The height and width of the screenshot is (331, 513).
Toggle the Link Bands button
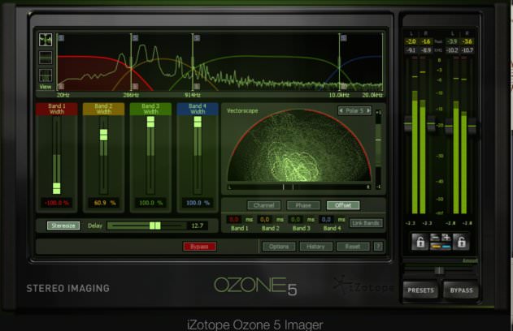366,223
